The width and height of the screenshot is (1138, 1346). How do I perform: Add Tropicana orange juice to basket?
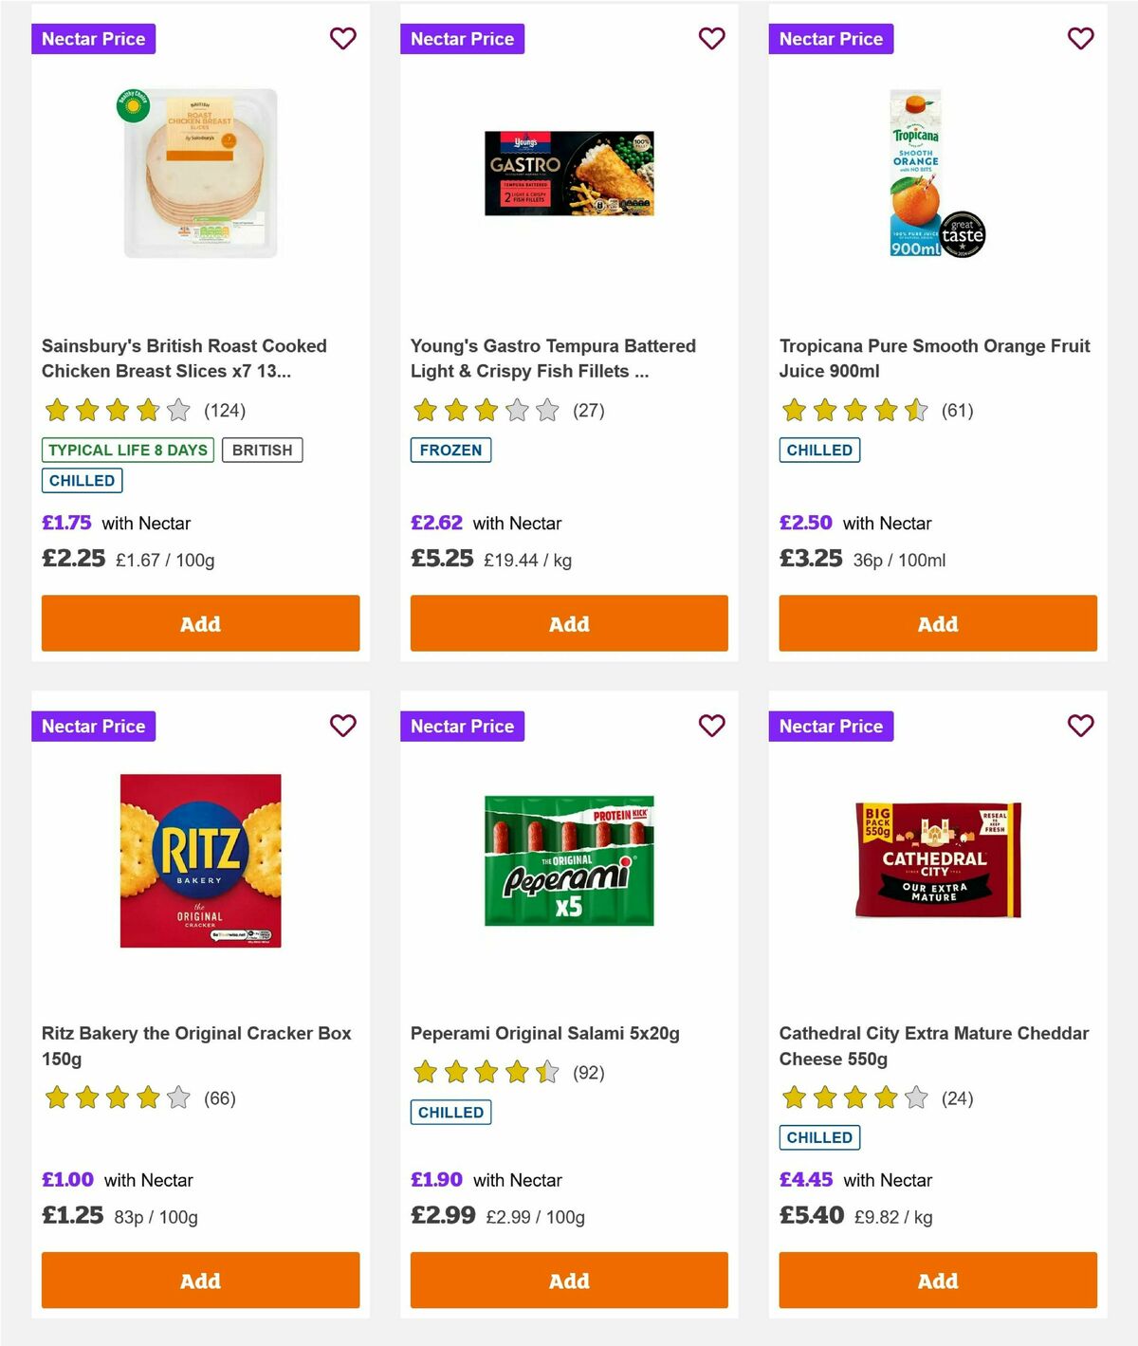937,623
